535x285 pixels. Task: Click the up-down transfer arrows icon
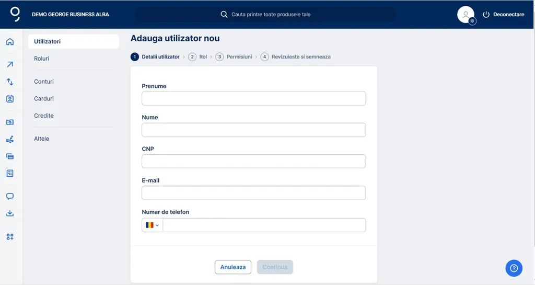[x=10, y=82]
